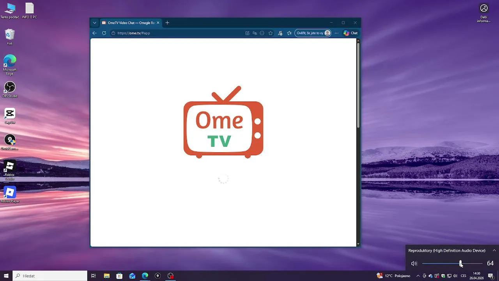Select the DroidCam desktop shortcut
This screenshot has width=499, height=281.
click(10, 142)
